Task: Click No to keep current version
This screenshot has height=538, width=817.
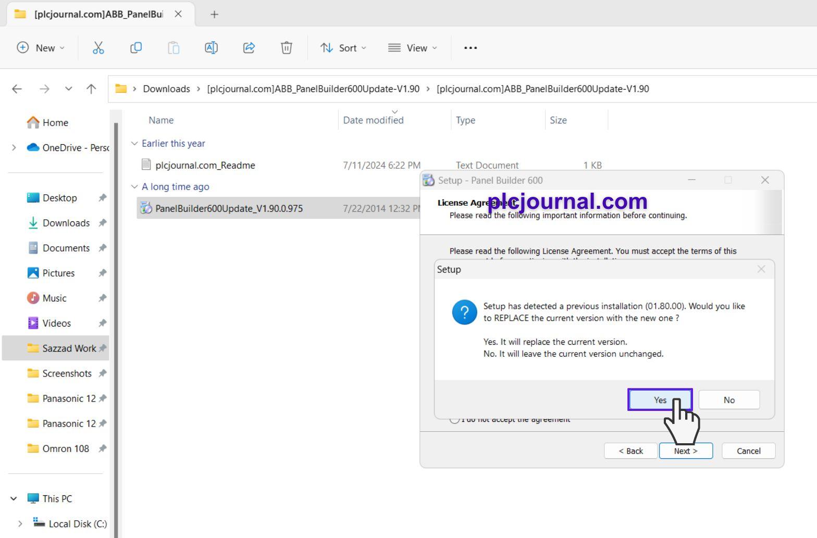Action: pos(729,400)
